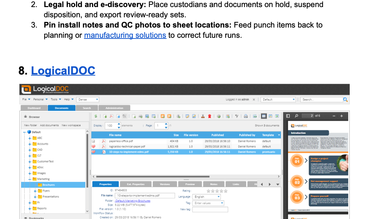The image size is (367, 219).
Task: Follow the manufacturing solutions hyperlink
Action: coord(125,35)
